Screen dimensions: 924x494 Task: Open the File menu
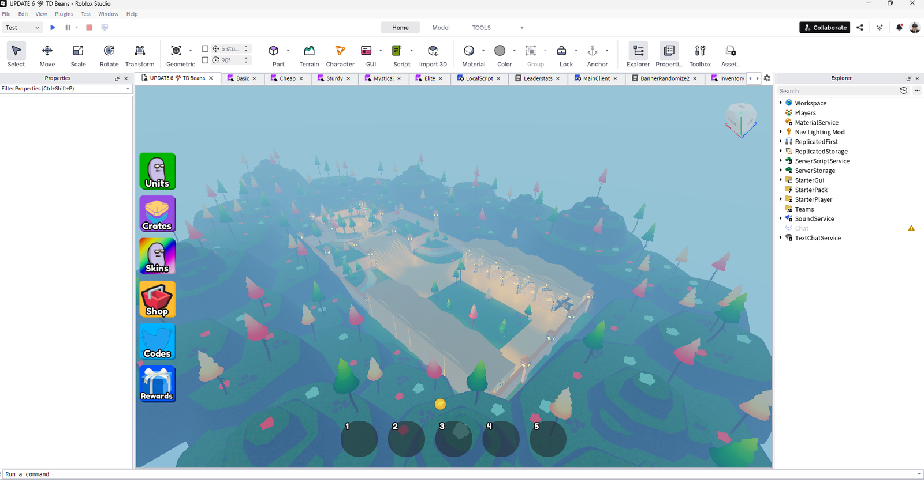tap(6, 14)
